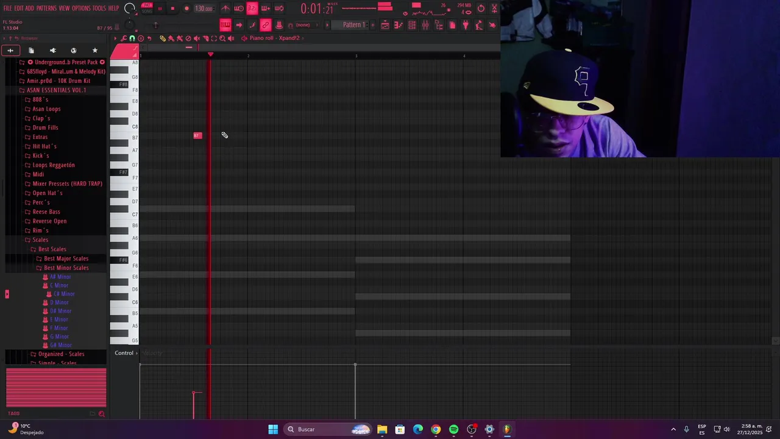Click the C7 piano key
Image resolution: width=780 pixels, height=439 pixels.
pos(124,214)
